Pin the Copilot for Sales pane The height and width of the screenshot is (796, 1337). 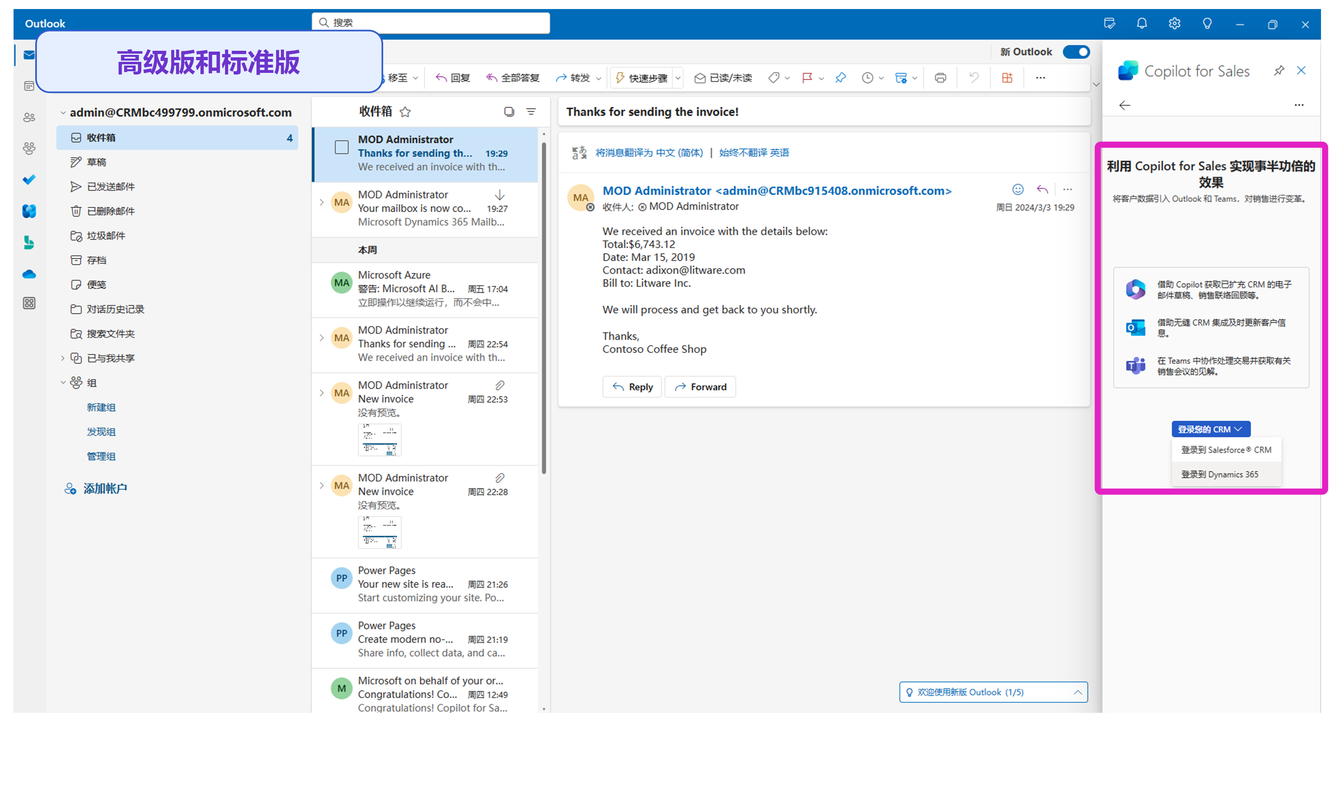[x=1278, y=71]
